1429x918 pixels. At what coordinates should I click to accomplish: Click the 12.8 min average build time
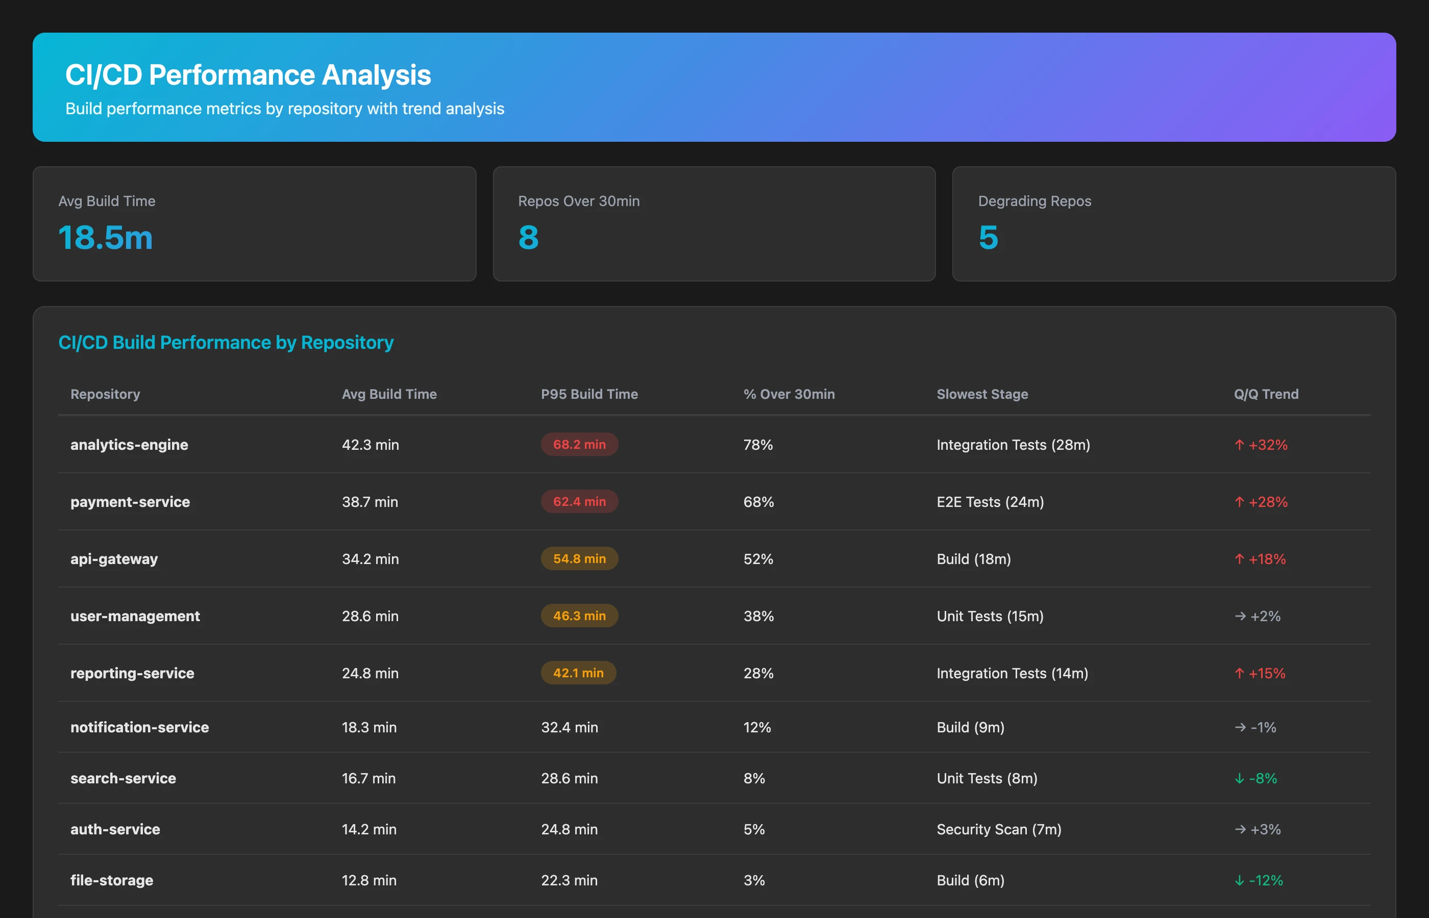pyautogui.click(x=369, y=880)
